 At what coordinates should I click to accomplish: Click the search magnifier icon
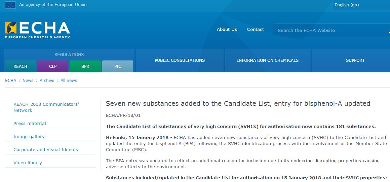pyautogui.click(x=388, y=31)
